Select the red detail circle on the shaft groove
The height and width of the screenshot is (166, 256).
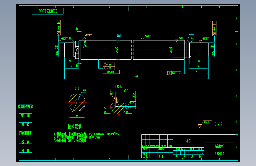[187, 43]
